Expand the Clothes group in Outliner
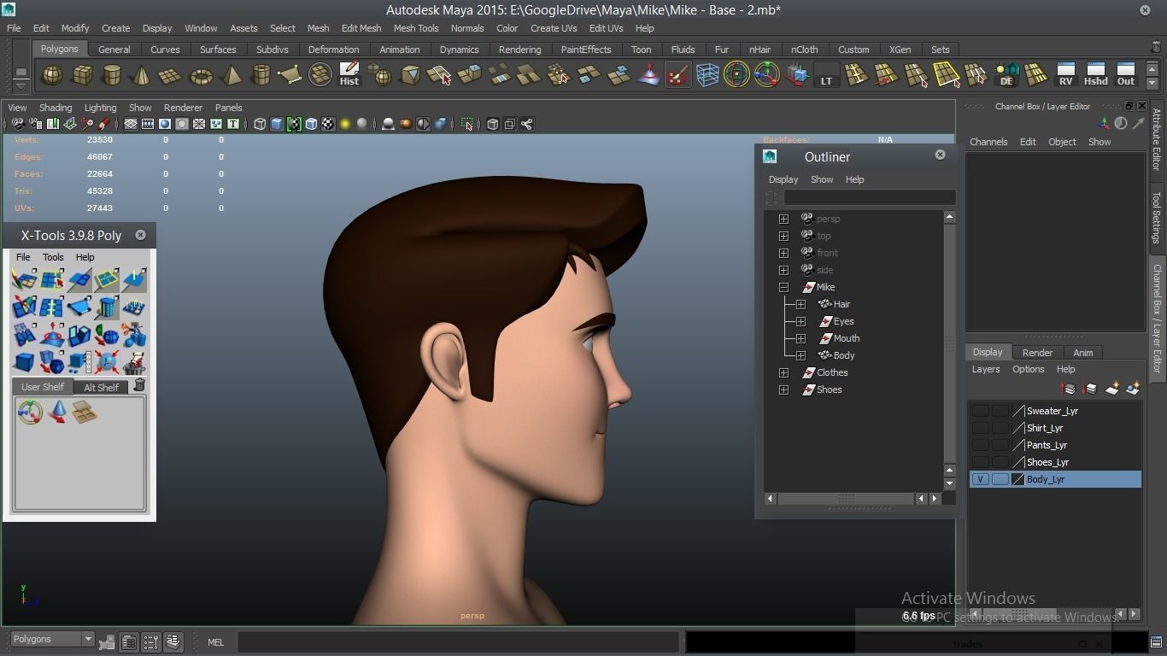Image resolution: width=1167 pixels, height=656 pixels. [783, 372]
